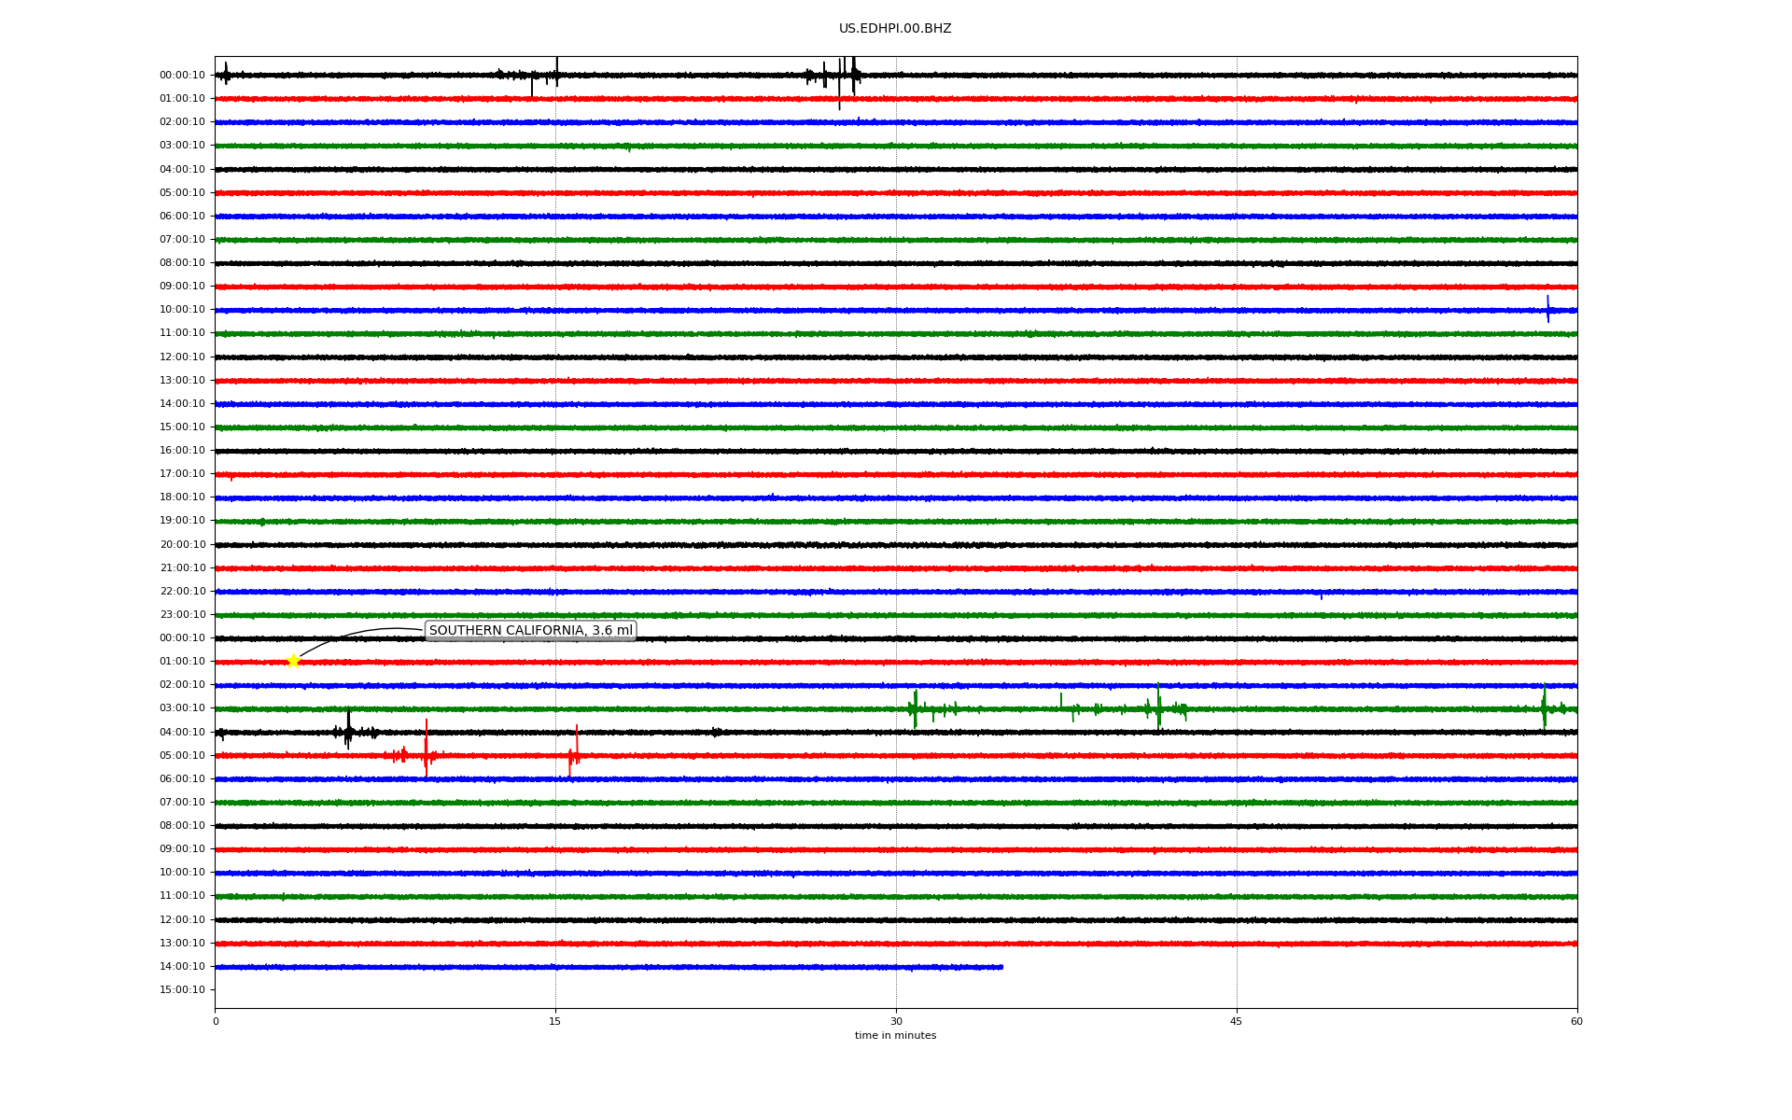Click the SOUTHERN CALIFORNIA 3.6 ml annotation
Image resolution: width=1792 pixels, height=1120 pixels.
tap(530, 631)
